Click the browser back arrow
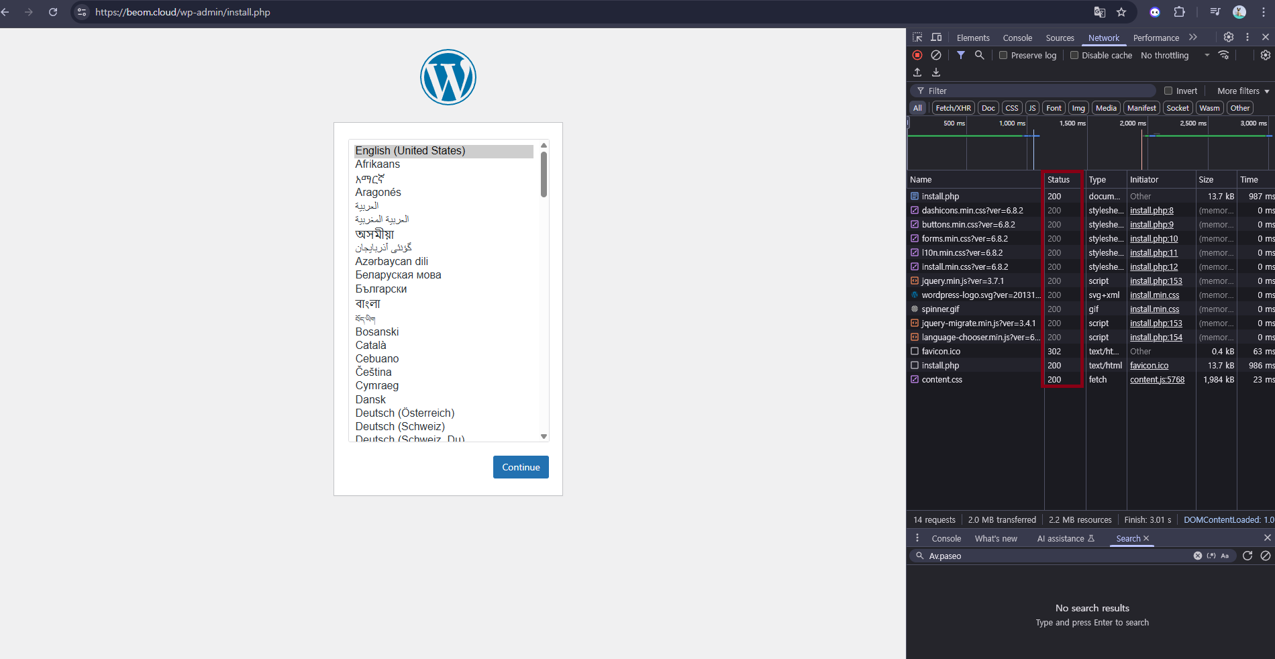 click(x=6, y=12)
